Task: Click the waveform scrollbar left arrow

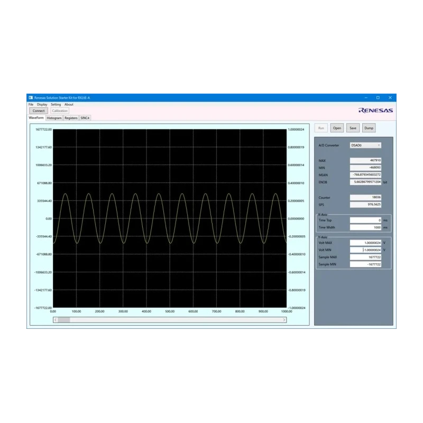Action: tap(56, 320)
